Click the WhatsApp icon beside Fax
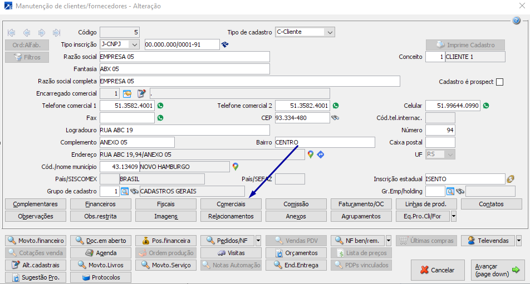Image resolution: width=530 pixels, height=284 pixels. (160, 118)
